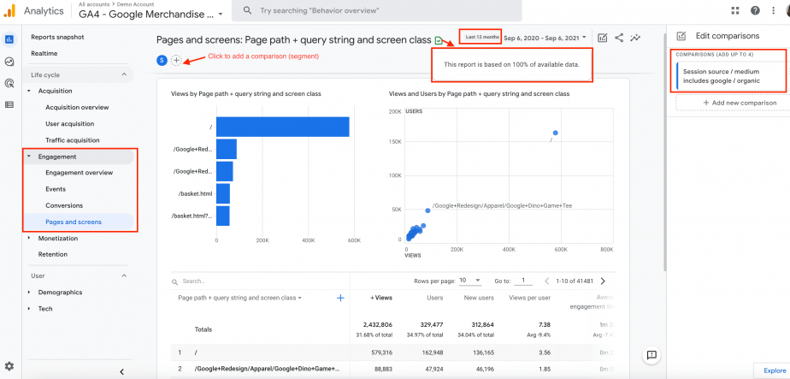Viewport: 790px width, 379px height.
Task: Click the green data quality check icon
Action: pyautogui.click(x=439, y=40)
